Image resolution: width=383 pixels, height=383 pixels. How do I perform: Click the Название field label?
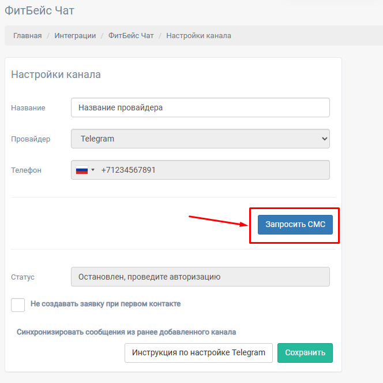(x=28, y=108)
